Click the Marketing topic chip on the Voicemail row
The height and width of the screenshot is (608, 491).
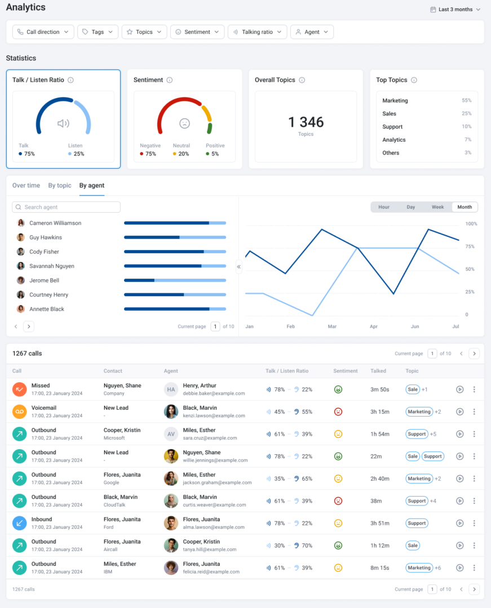click(419, 412)
